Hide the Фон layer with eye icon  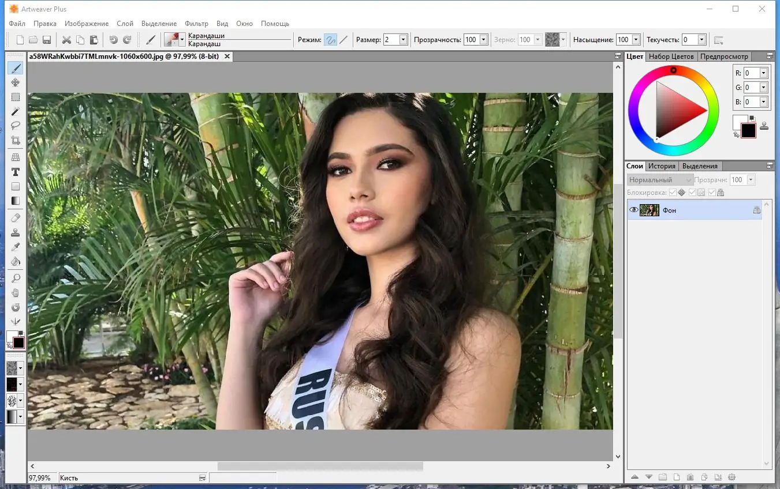633,210
